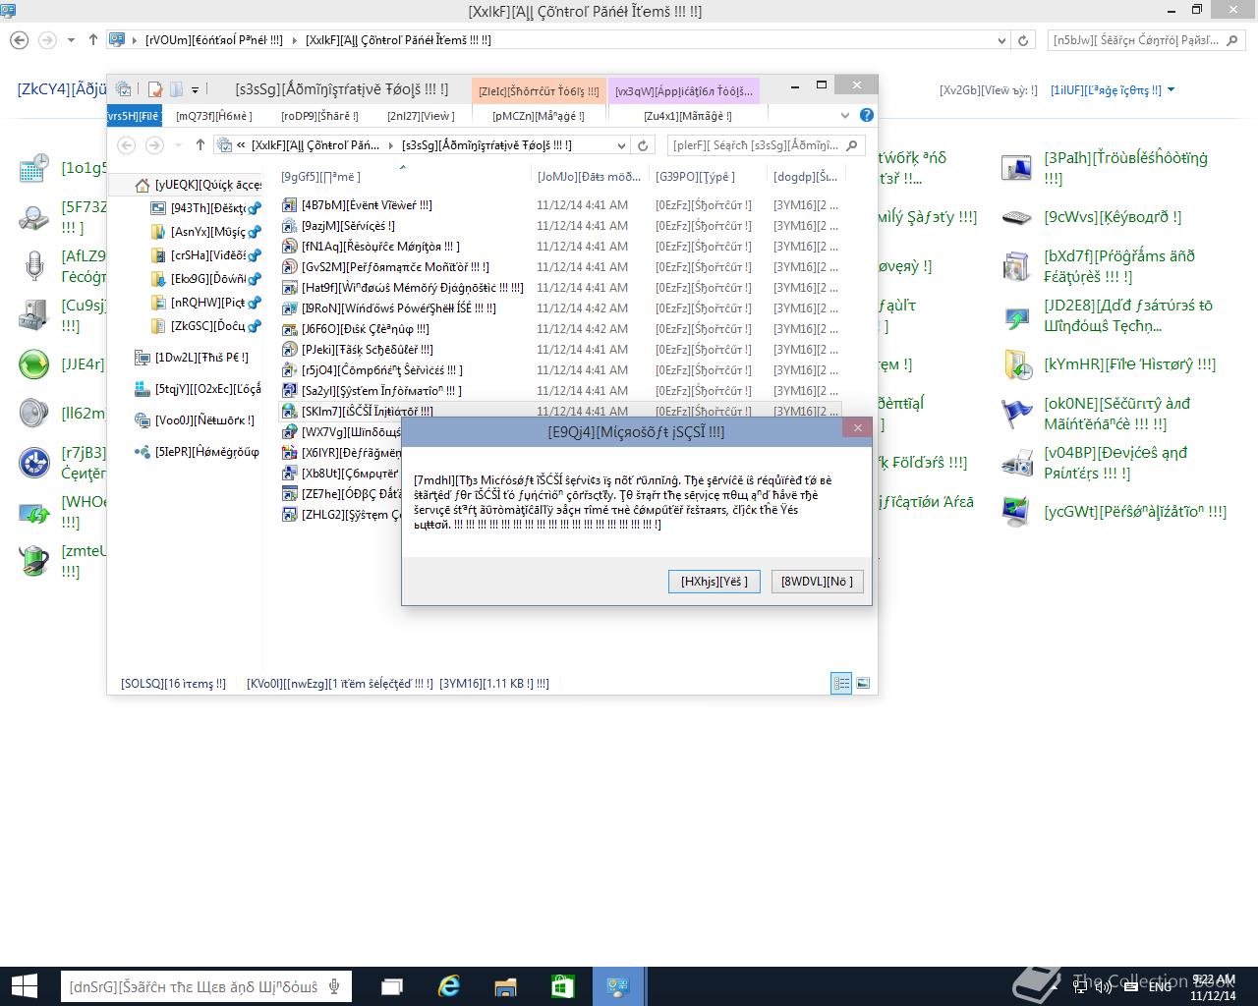Open the Store app on taskbar
This screenshot has height=1006, width=1258.
pos(562,986)
